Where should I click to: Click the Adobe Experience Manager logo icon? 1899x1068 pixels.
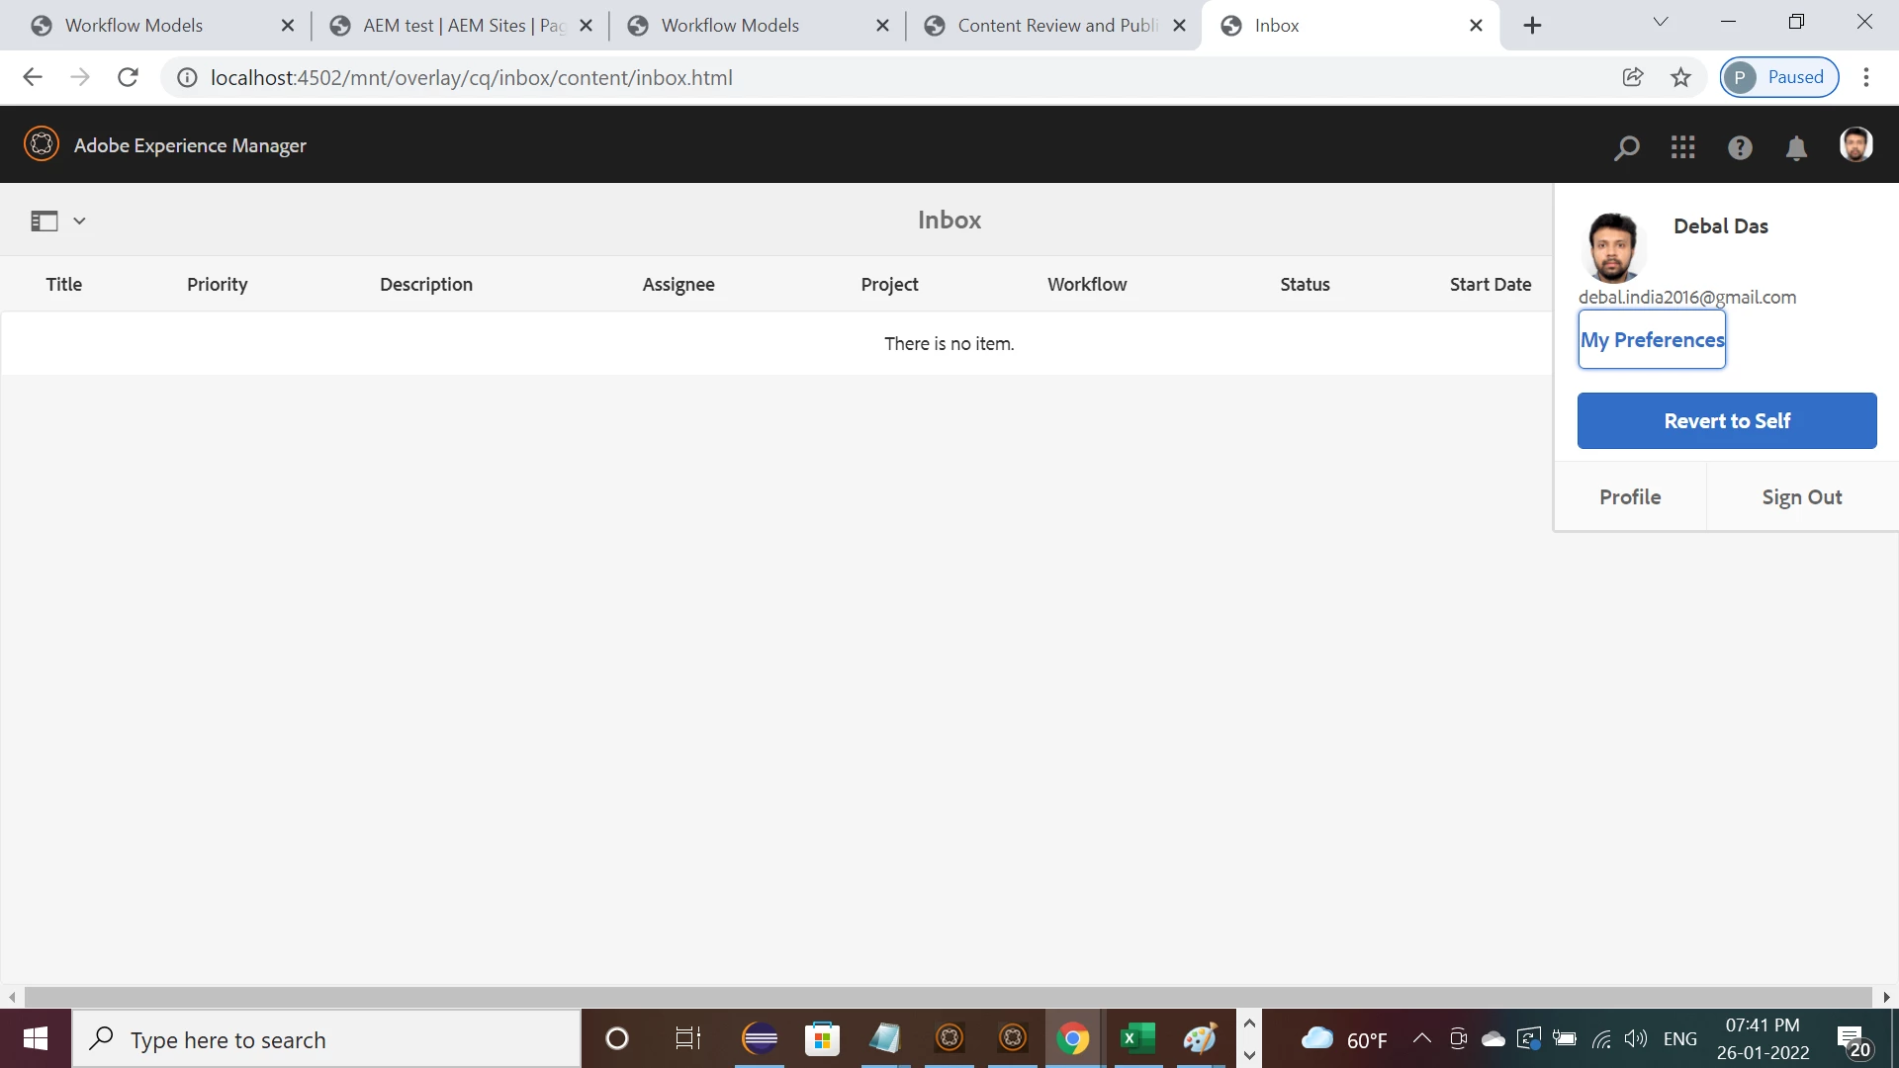42,144
